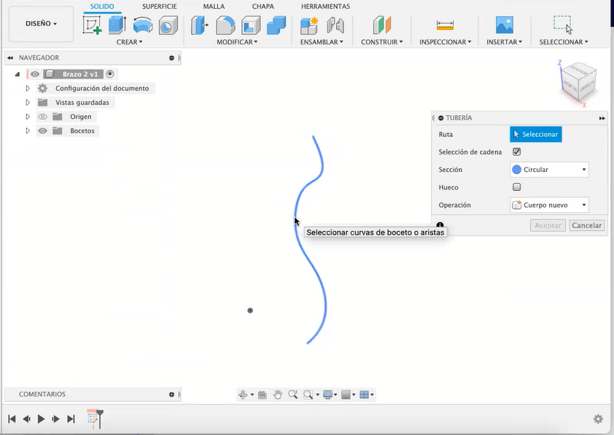Show the hidden Origen folder
Screen dimensions: 614x435
coord(42,117)
